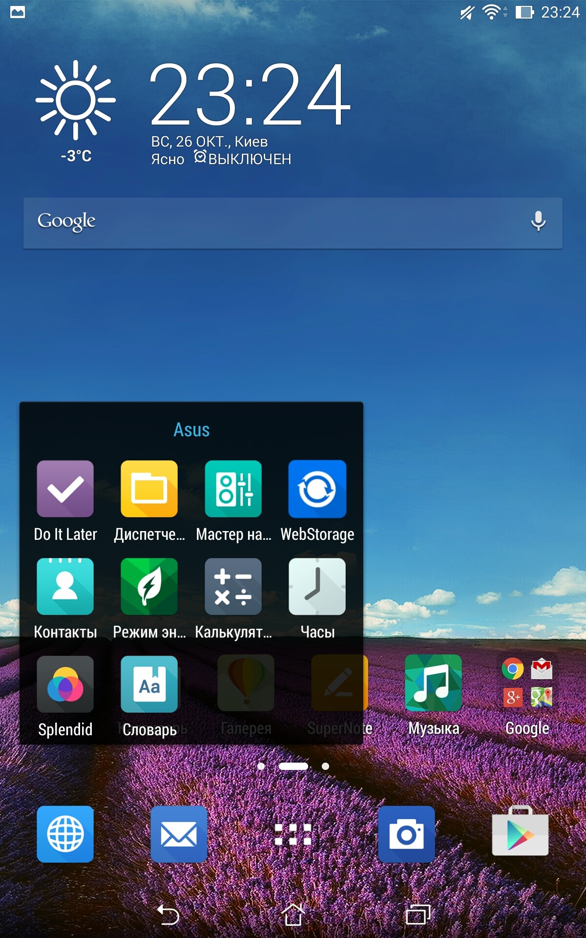This screenshot has height=938, width=586.
Task: Launch the WebStorage app
Action: click(x=317, y=489)
